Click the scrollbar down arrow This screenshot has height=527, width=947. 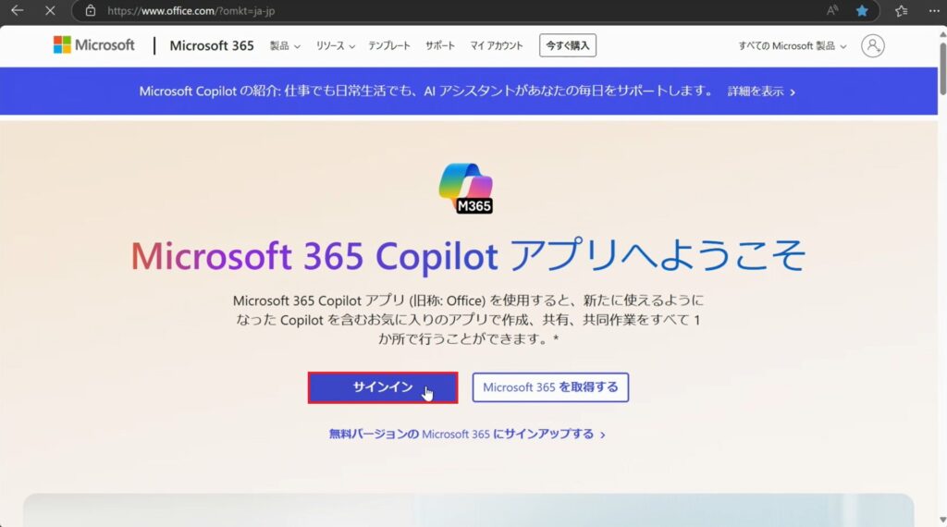(x=942, y=520)
